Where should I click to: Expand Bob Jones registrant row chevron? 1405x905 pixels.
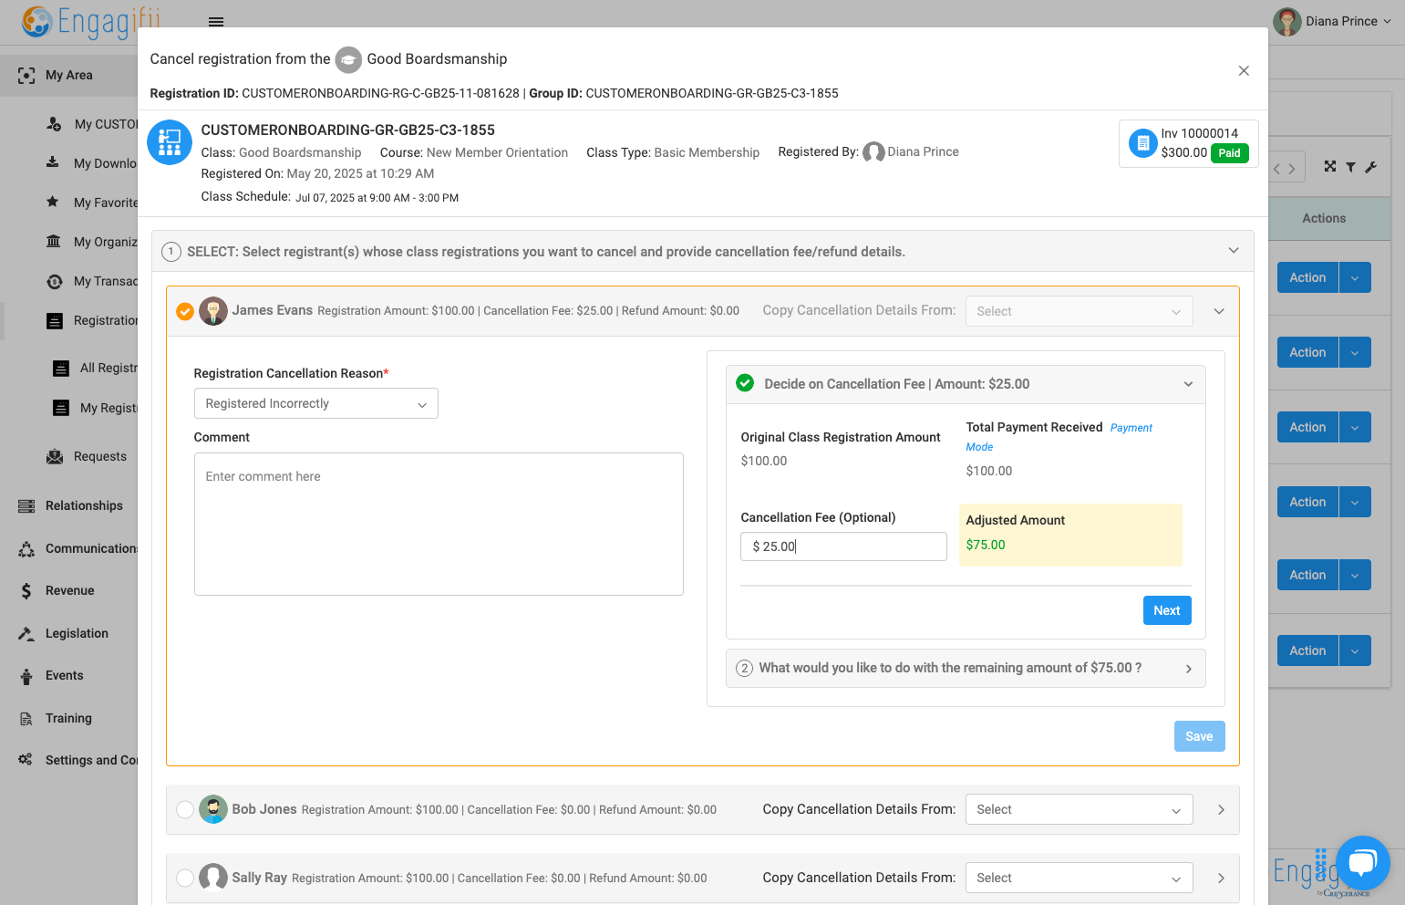tap(1221, 810)
